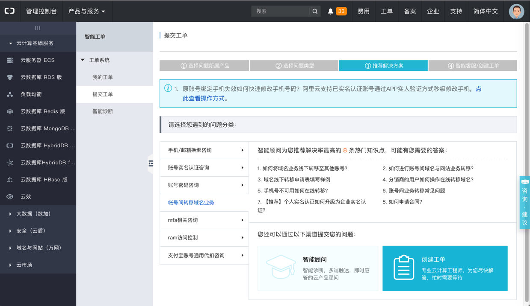530x306 pixels.
Task: Open article 如何申请合同
Action: click(x=402, y=202)
